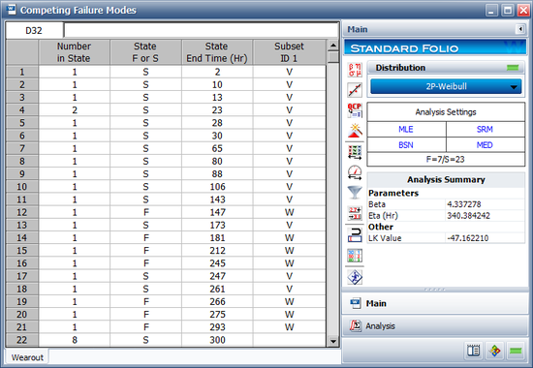Image resolution: width=533 pixels, height=368 pixels.
Task: Click the Standard Folio banner
Action: click(x=435, y=47)
